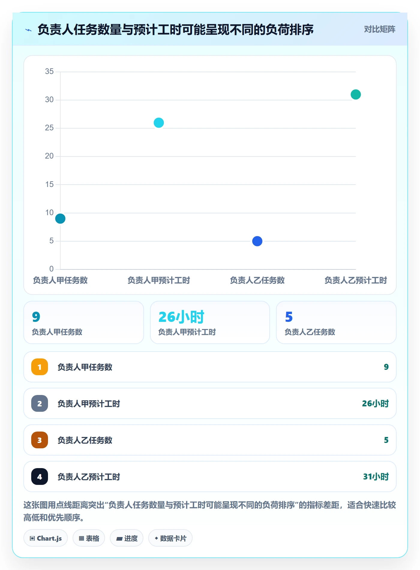Click the 进度 tag chip
Image resolution: width=420 pixels, height=570 pixels.
coord(127,538)
